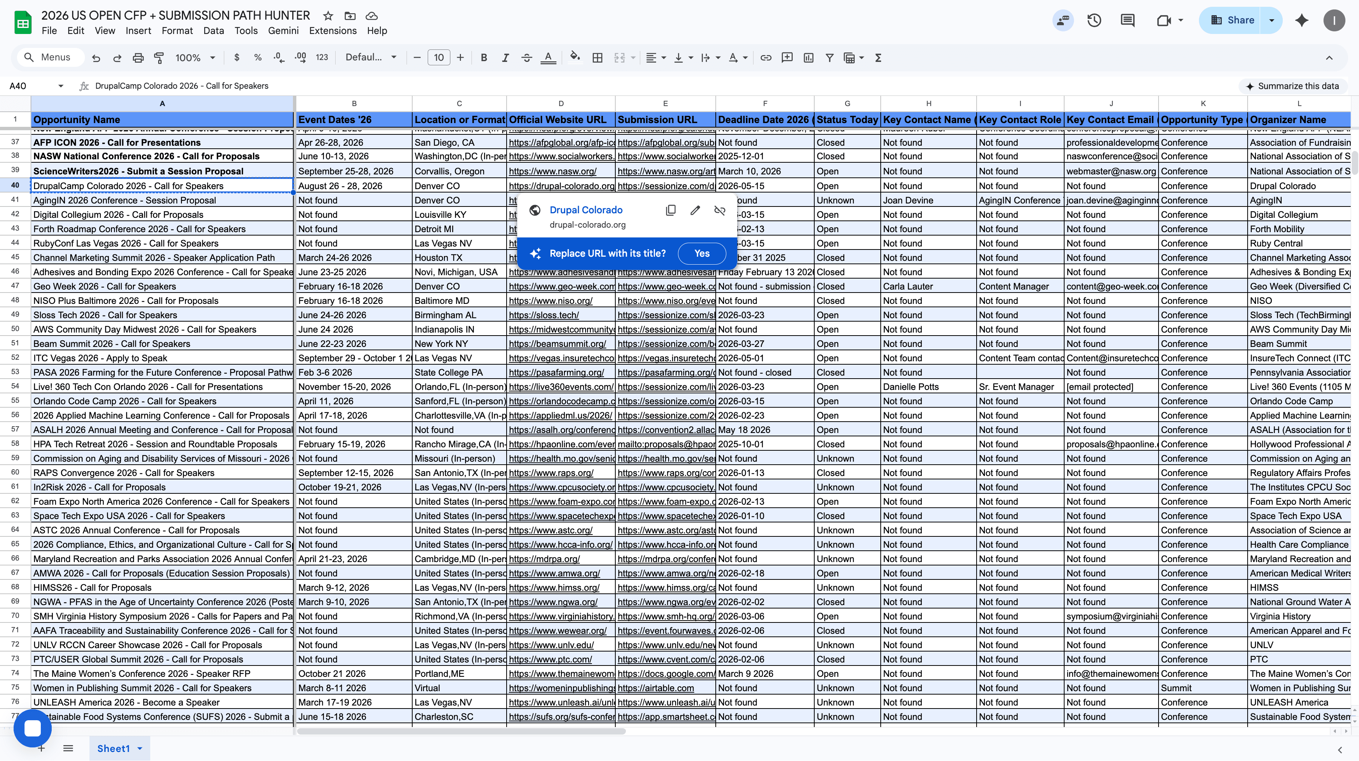Expand the name box dropdown arrow

point(61,86)
